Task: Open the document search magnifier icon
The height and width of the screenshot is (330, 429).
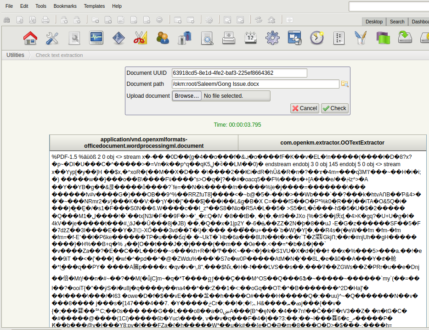Action: click(206, 38)
